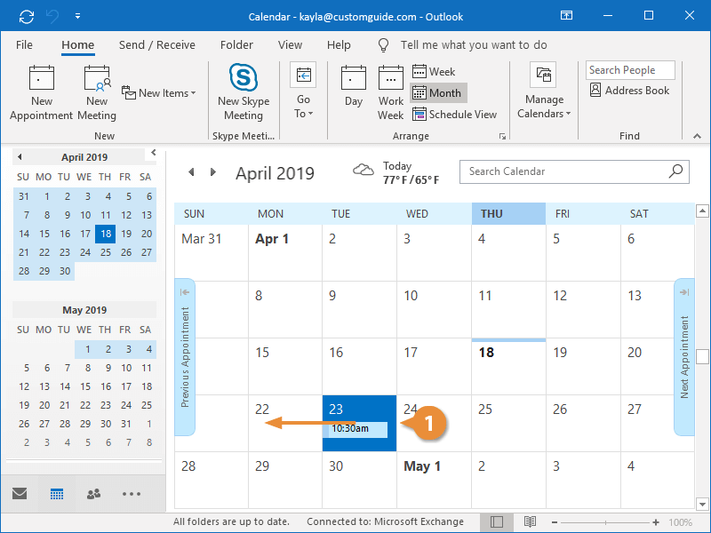The width and height of the screenshot is (711, 533).
Task: Click the Undo arrow in title bar
Action: click(x=52, y=17)
